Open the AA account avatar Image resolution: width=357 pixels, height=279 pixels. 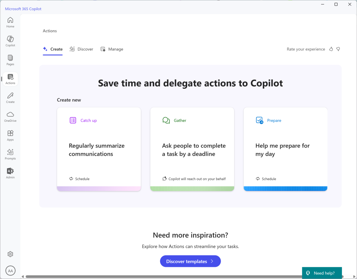click(x=10, y=271)
